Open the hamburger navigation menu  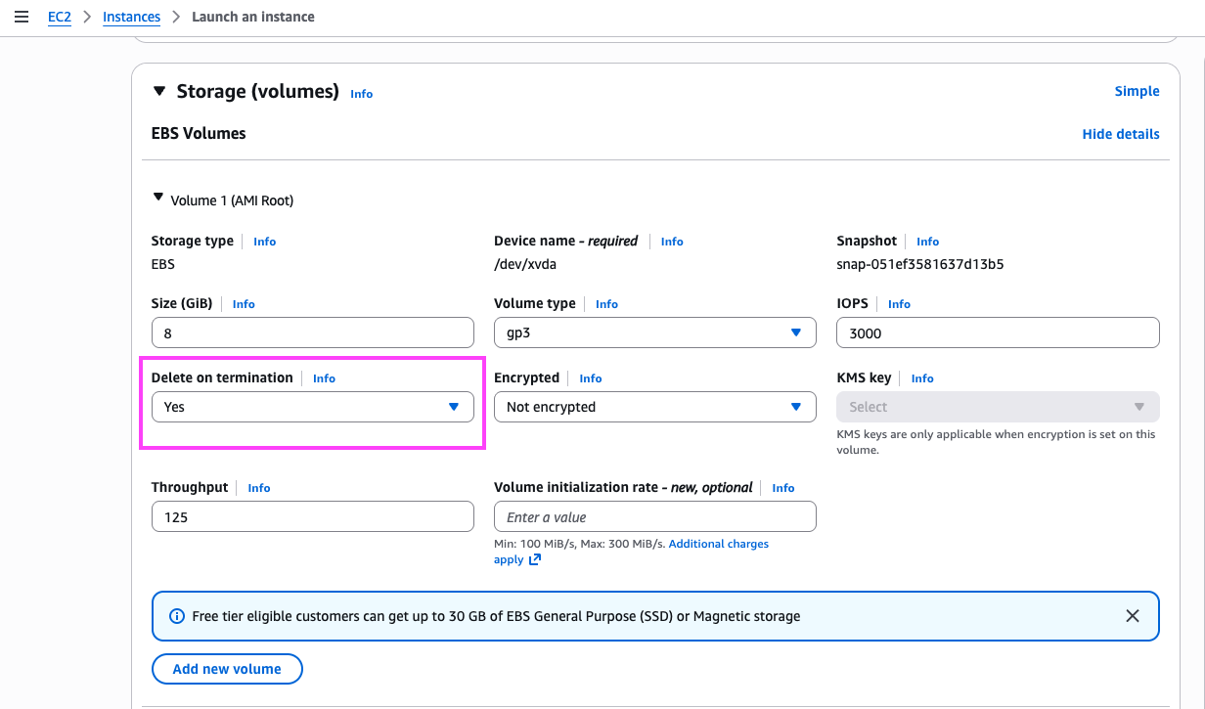point(22,17)
